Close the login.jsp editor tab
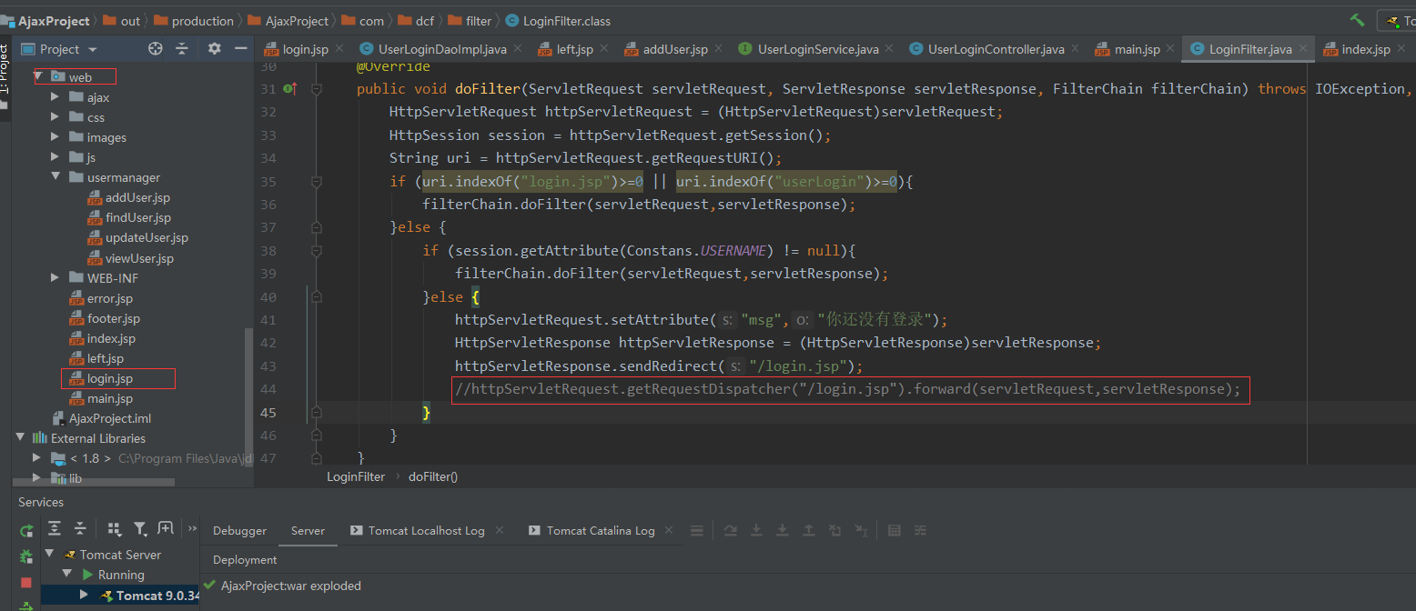This screenshot has height=611, width=1416. [339, 49]
